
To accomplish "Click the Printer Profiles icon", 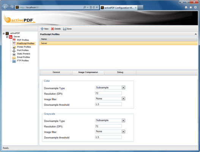I will 14,47.
